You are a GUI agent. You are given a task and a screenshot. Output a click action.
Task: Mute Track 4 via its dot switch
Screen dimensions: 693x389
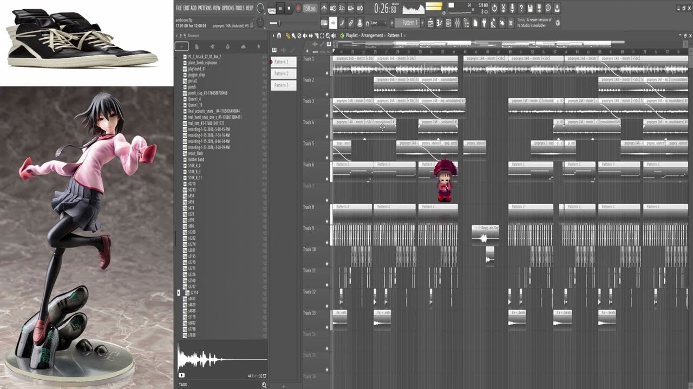point(327,136)
